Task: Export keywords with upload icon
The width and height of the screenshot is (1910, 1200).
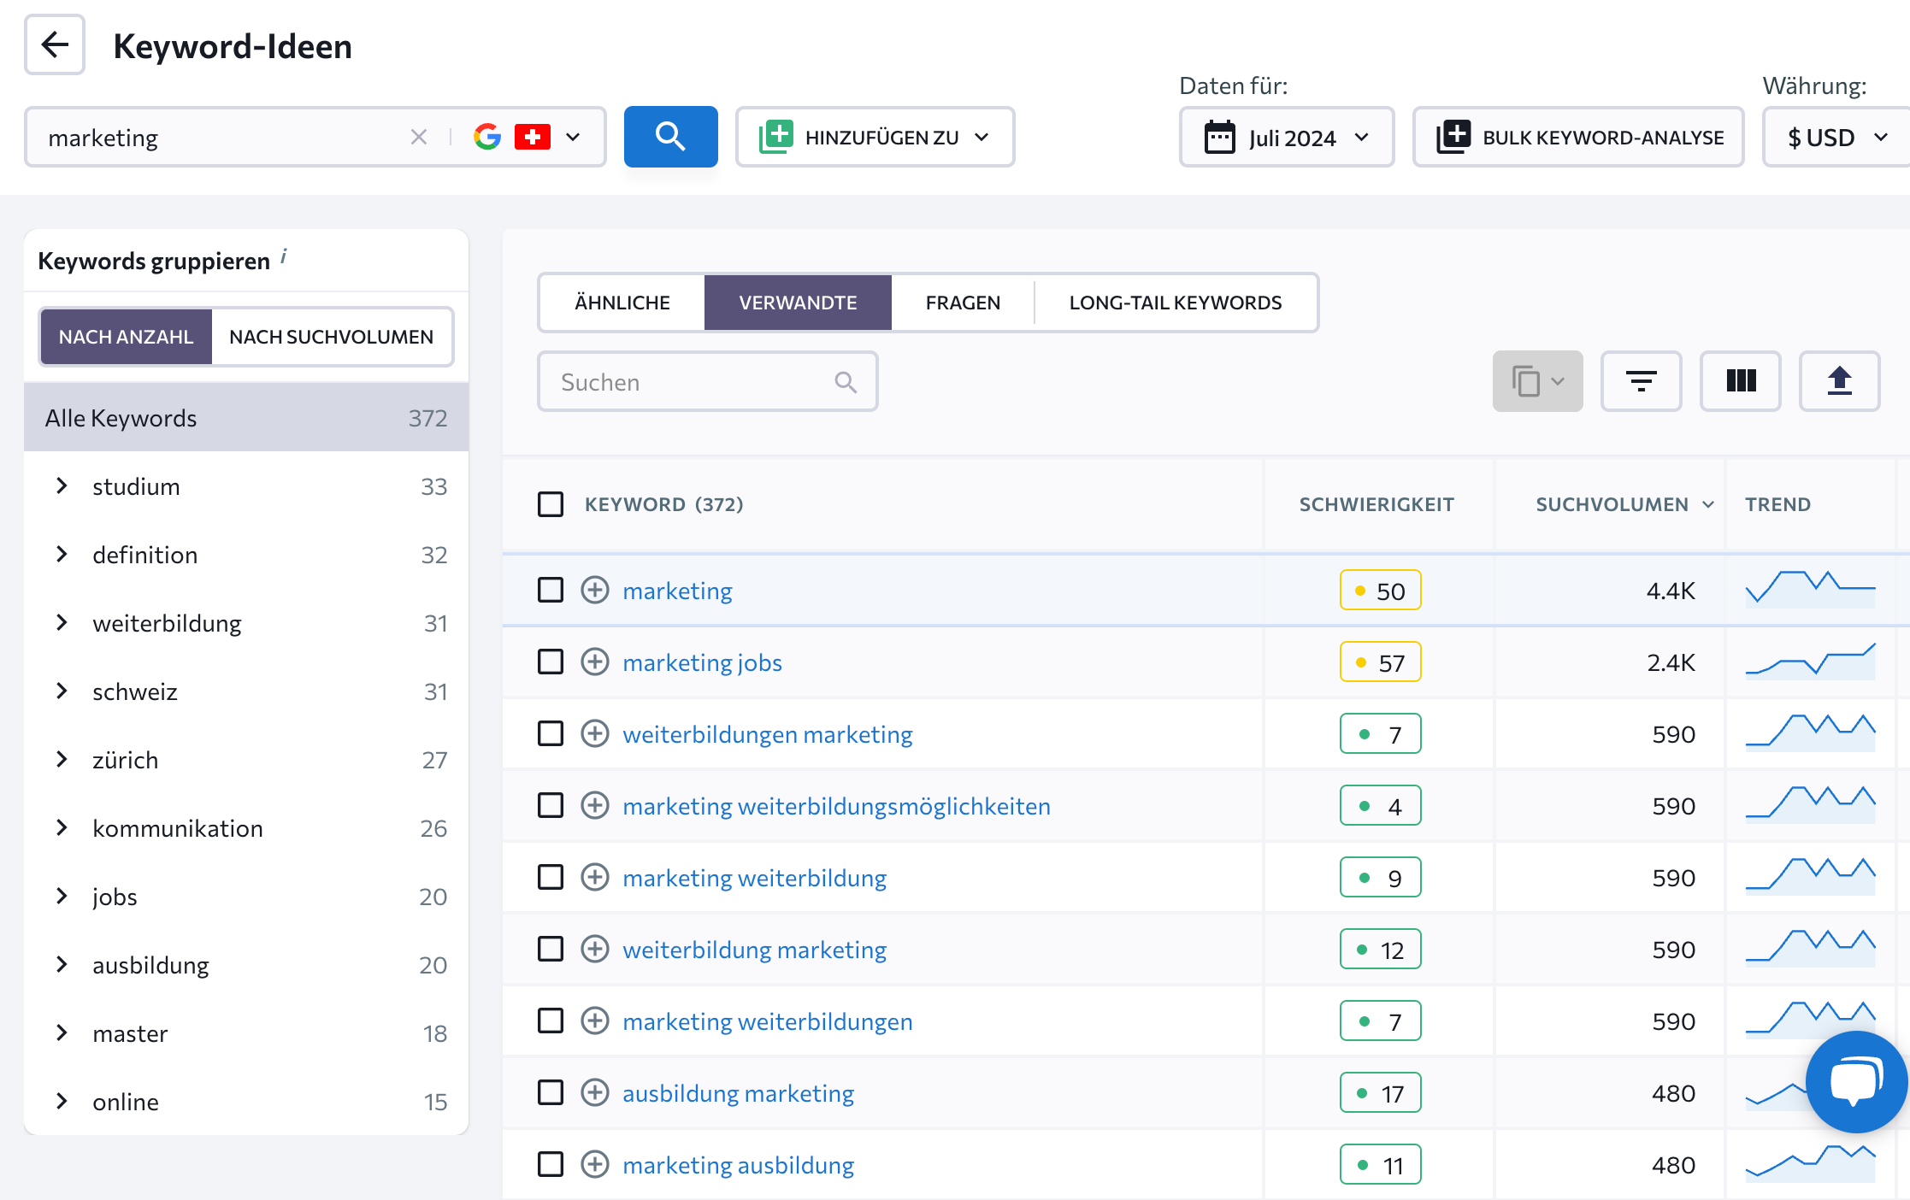Action: (1839, 381)
